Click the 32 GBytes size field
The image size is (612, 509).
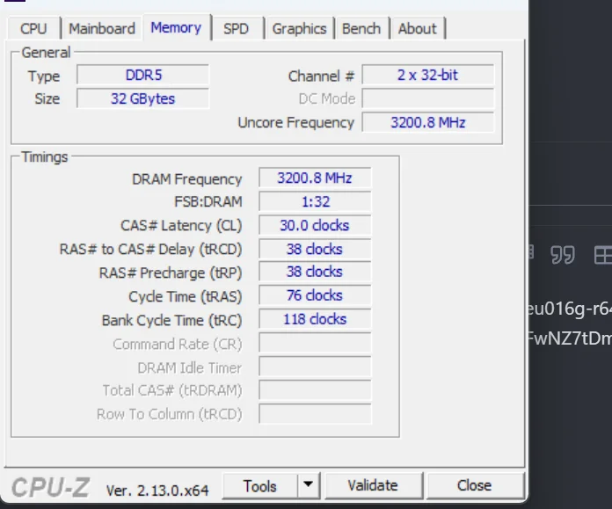[x=143, y=98]
